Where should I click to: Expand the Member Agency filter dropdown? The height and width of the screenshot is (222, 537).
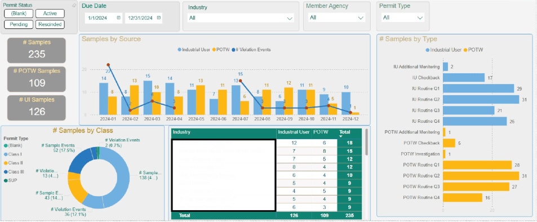(360, 18)
